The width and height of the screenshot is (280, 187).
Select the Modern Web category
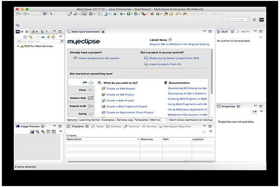pyautogui.click(x=81, y=98)
